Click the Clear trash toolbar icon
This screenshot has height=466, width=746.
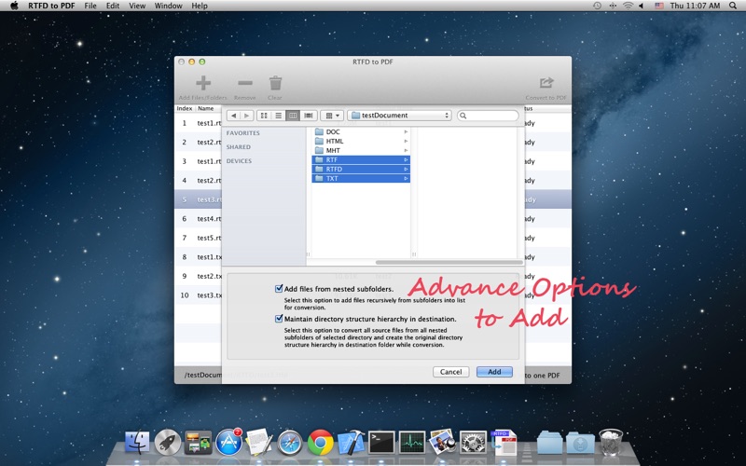(275, 83)
